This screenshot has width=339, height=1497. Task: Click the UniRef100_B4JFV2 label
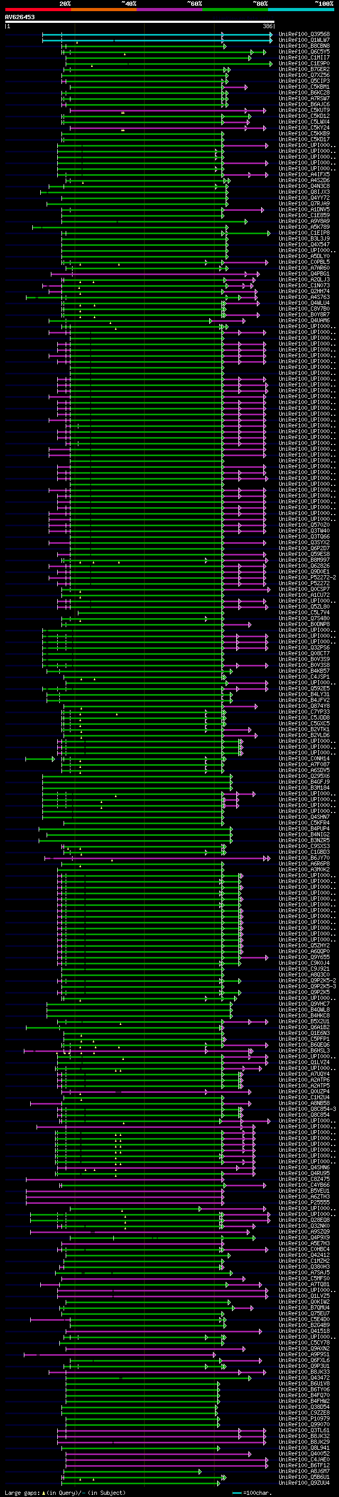coord(304,700)
